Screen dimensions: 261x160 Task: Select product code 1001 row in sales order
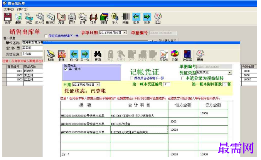point(15,71)
